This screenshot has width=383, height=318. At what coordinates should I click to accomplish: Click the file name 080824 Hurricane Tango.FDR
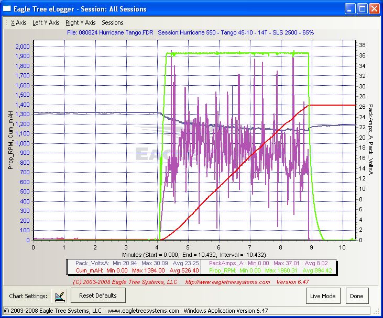[110, 32]
